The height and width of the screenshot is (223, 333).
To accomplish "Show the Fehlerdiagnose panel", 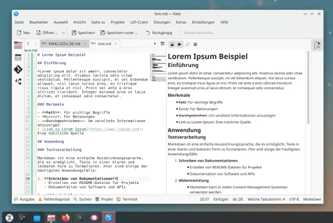I will pyautogui.click(x=54, y=199).
